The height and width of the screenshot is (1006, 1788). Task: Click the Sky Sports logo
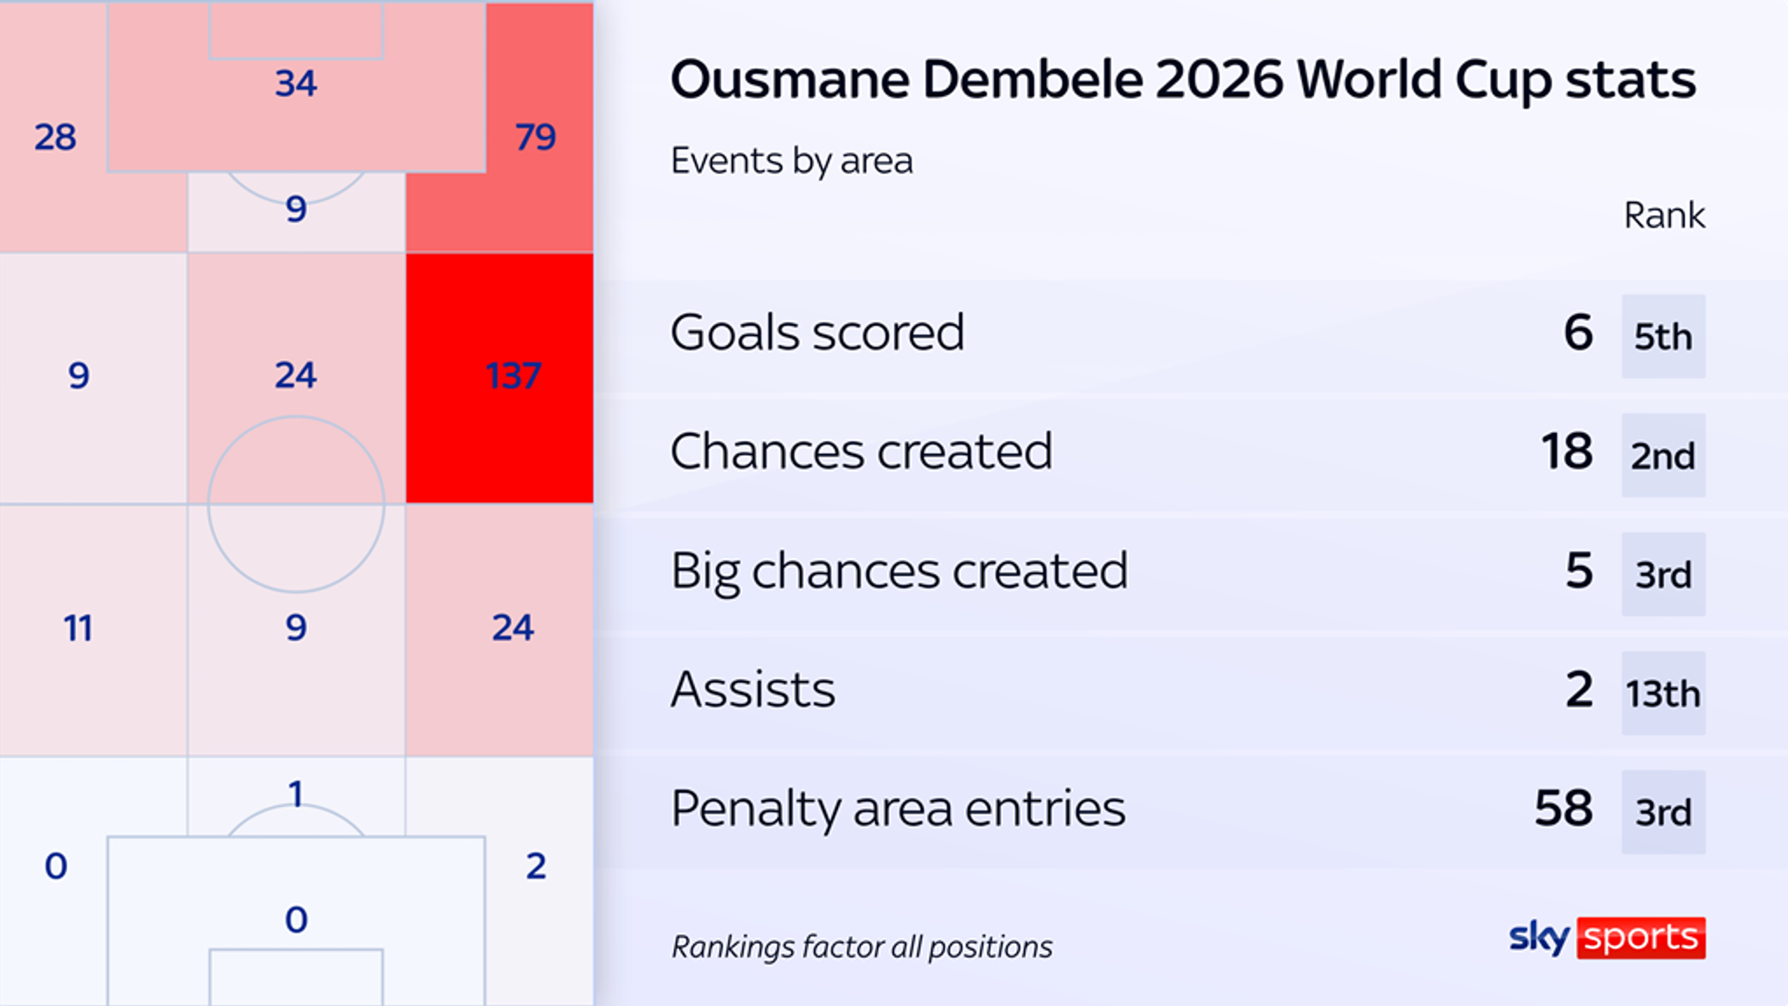click(1607, 938)
